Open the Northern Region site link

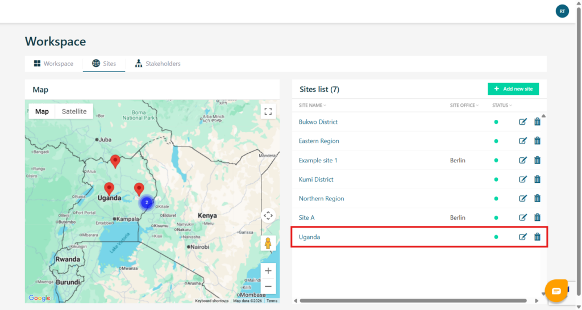click(321, 199)
